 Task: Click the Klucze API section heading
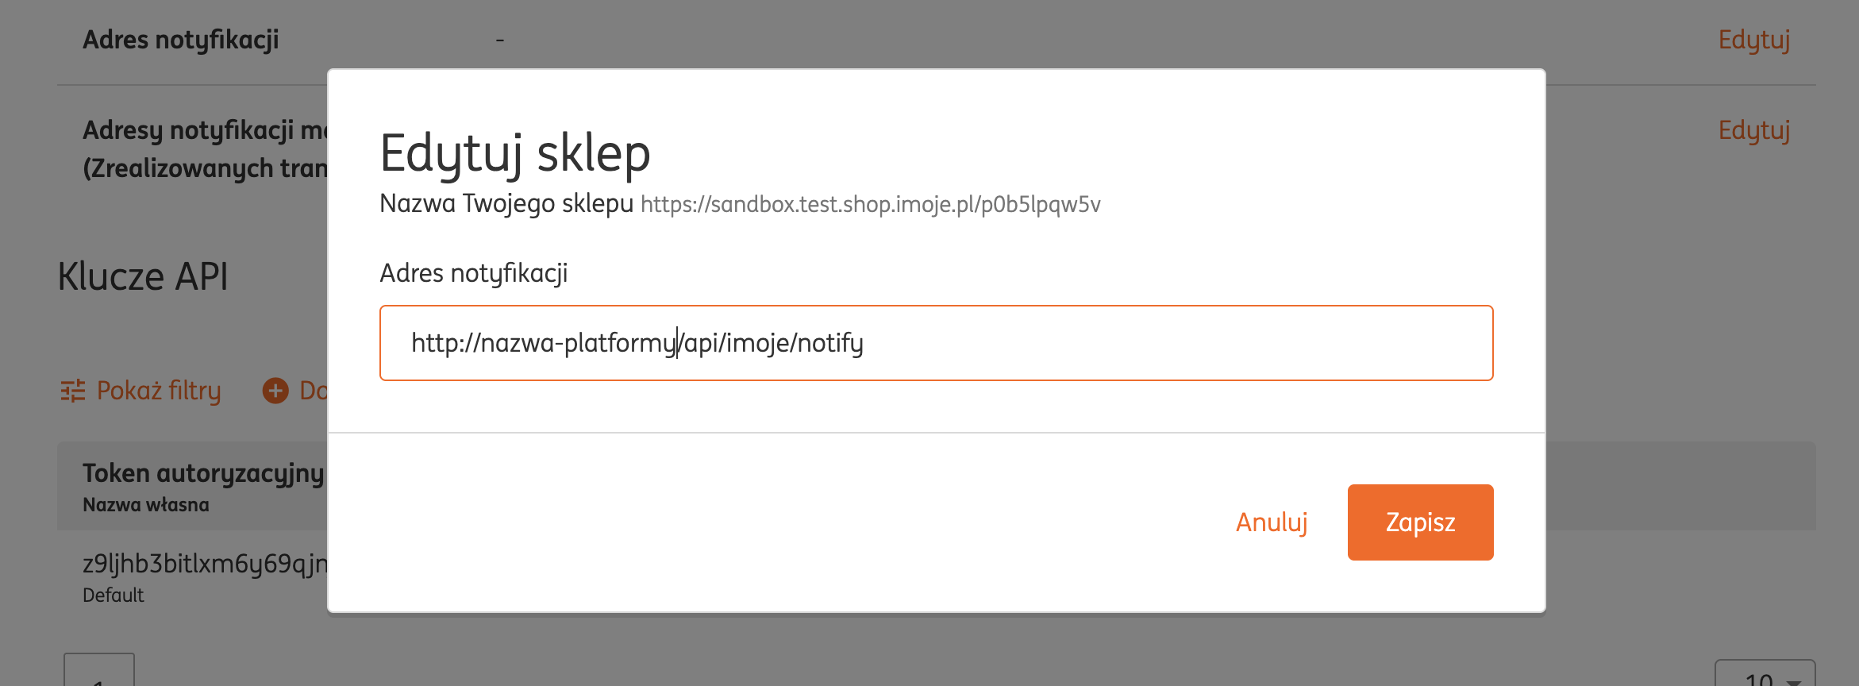pos(143,277)
